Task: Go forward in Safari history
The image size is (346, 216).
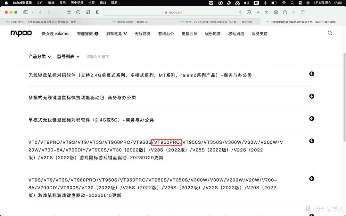Action: [x=49, y=12]
